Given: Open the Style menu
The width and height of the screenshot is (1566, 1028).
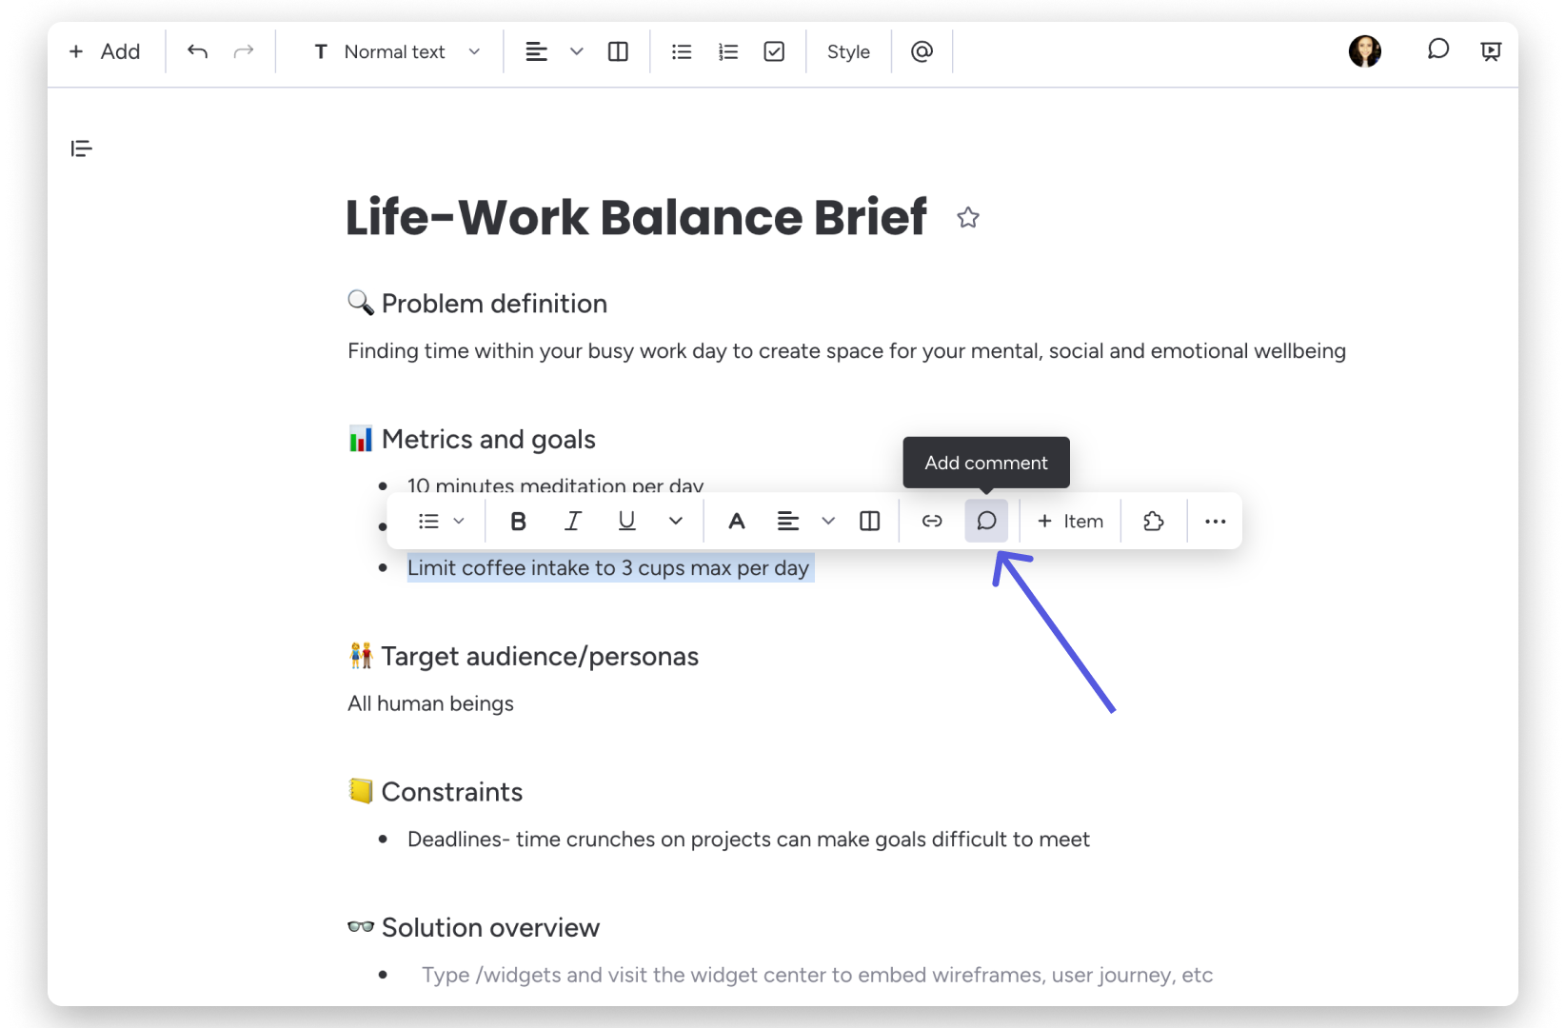Looking at the screenshot, I should coord(848,51).
